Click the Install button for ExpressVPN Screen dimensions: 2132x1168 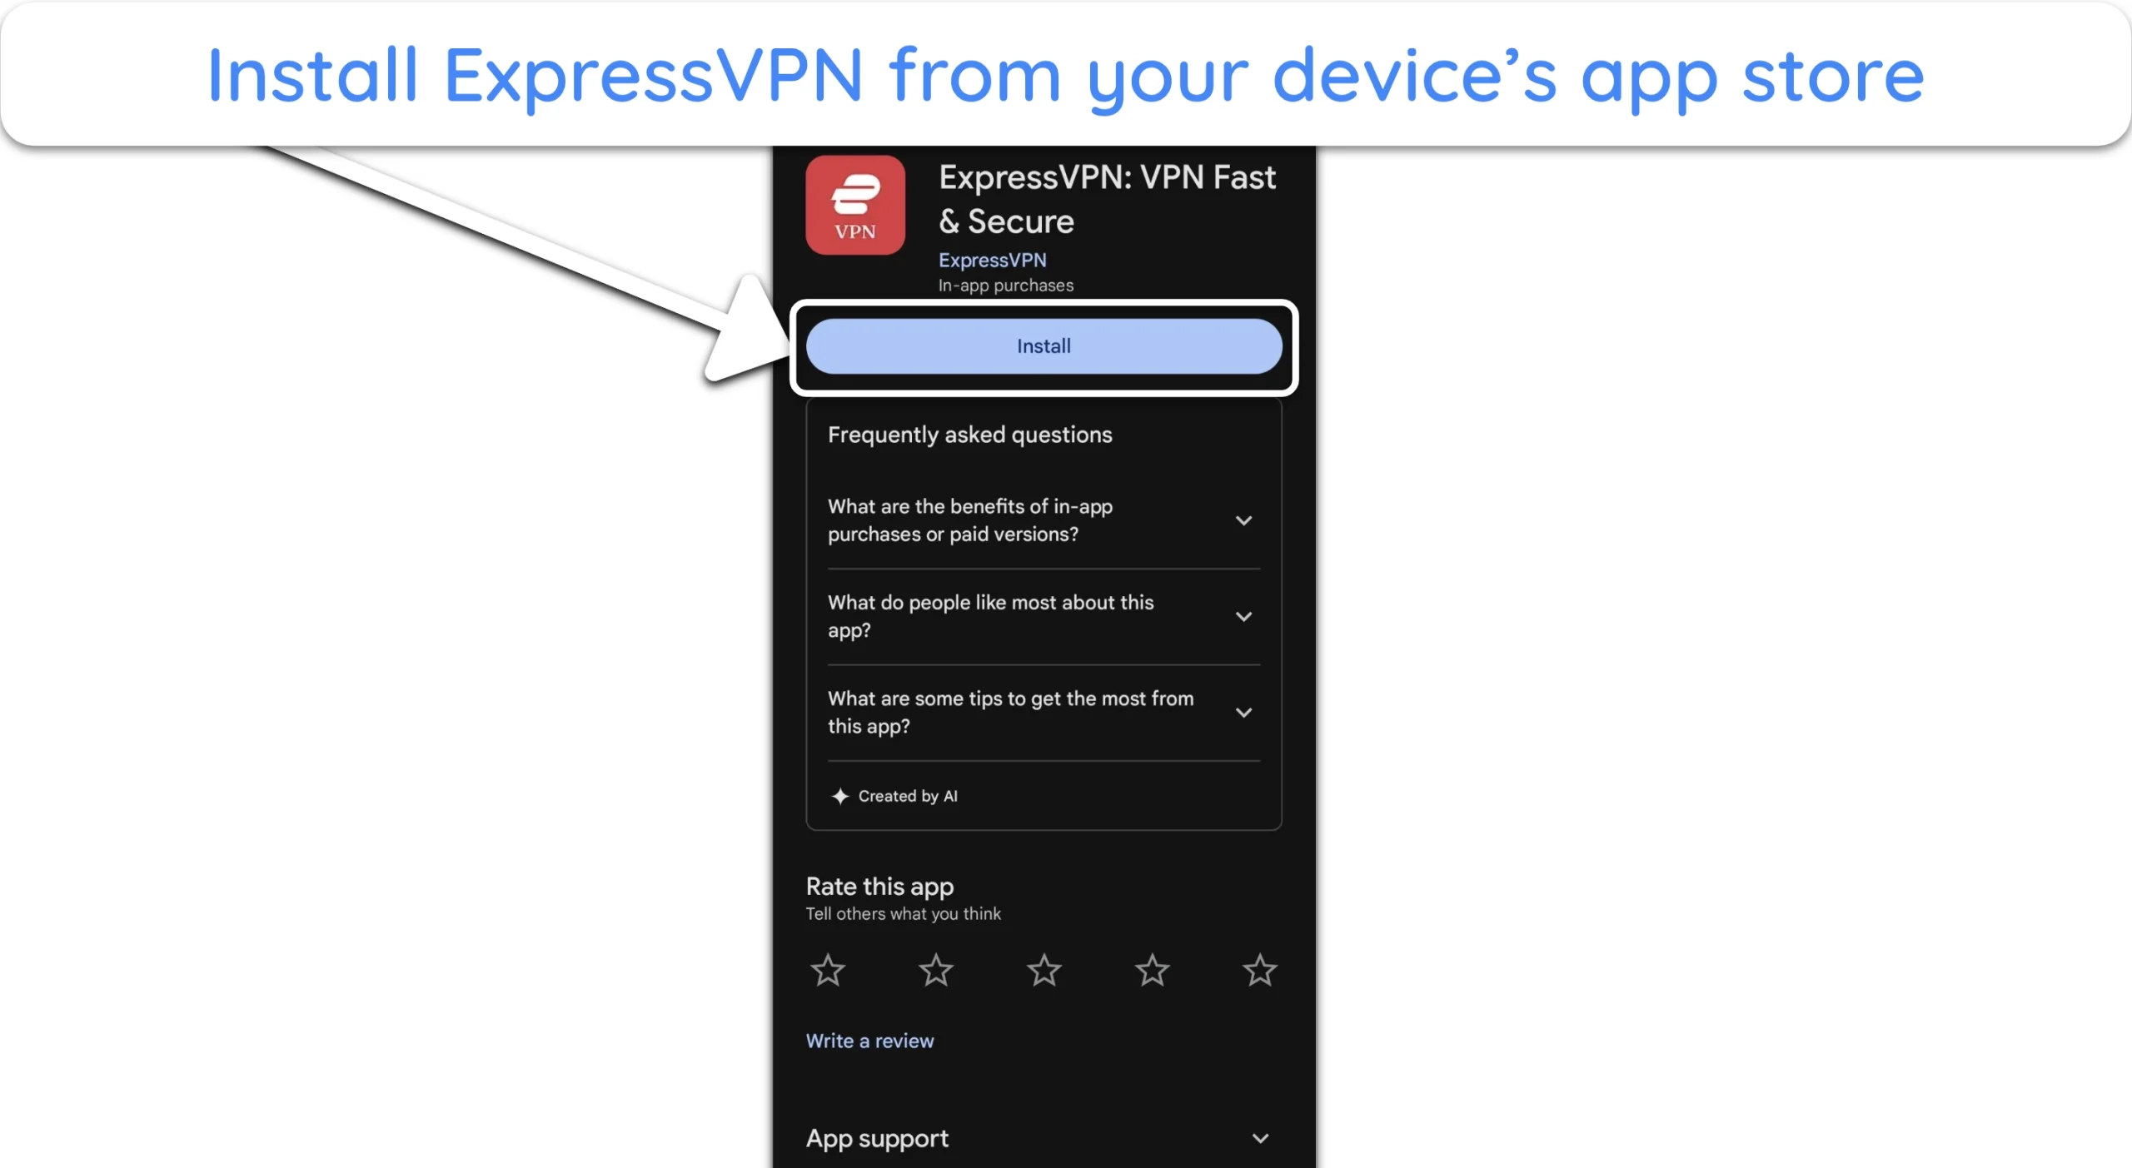1042,345
